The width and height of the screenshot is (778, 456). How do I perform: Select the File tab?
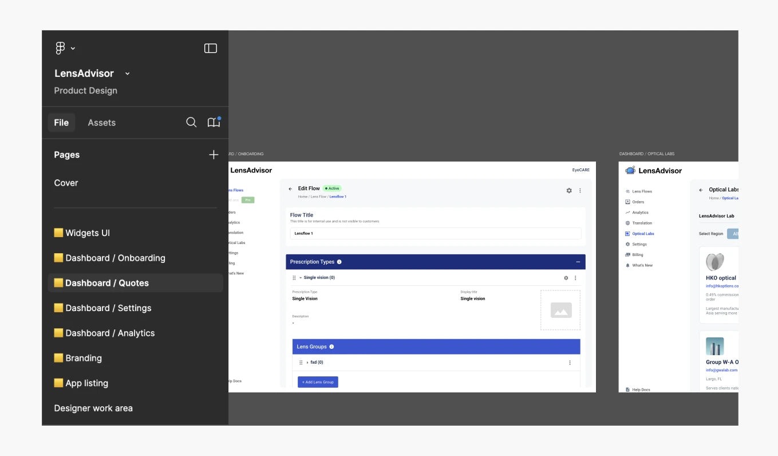coord(61,123)
